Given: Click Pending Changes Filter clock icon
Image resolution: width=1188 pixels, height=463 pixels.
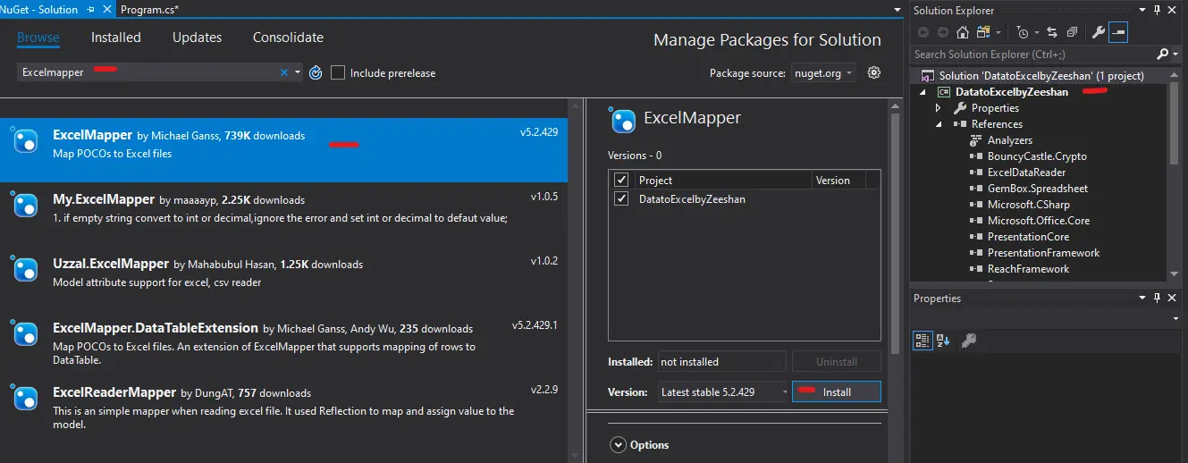Looking at the screenshot, I should point(1022,33).
